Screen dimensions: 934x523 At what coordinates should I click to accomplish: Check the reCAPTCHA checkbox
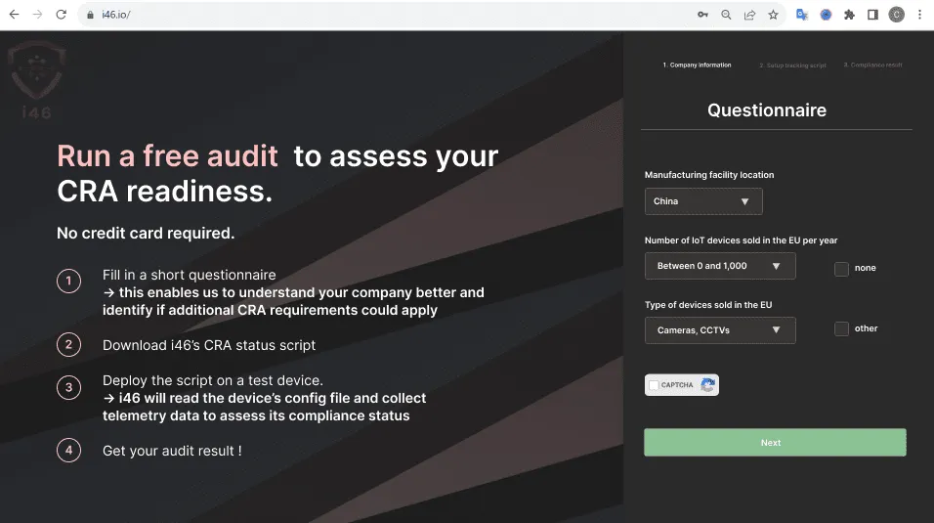[654, 385]
